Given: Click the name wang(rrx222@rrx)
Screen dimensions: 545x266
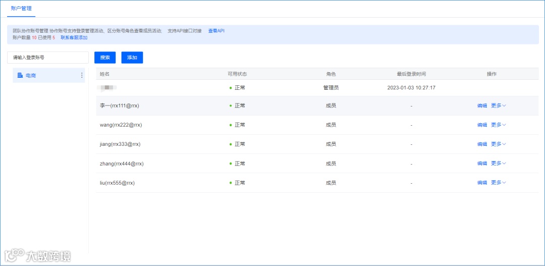Looking at the screenshot, I should (121, 125).
